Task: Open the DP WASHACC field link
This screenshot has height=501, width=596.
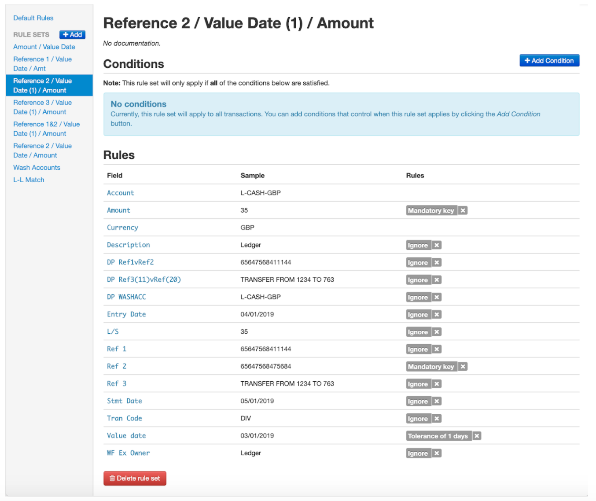Action: [126, 297]
